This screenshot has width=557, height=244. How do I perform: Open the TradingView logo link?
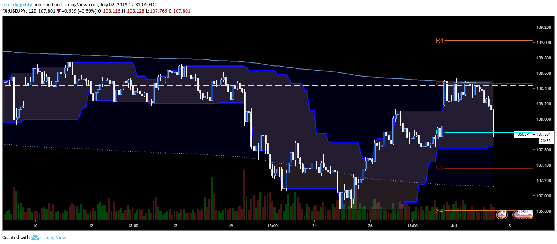pos(49,237)
